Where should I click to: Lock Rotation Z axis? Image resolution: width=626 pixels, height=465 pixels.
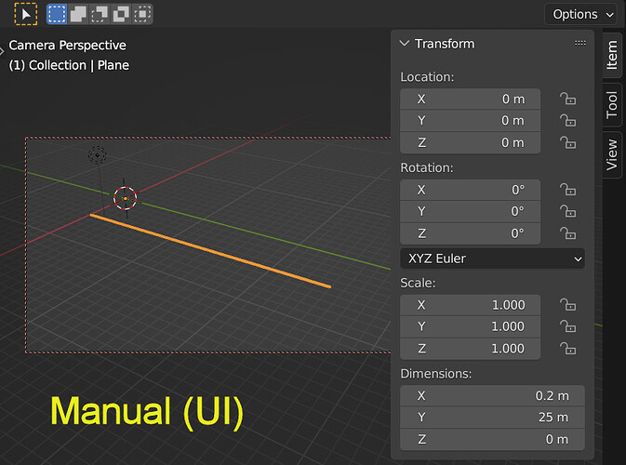coord(567,232)
